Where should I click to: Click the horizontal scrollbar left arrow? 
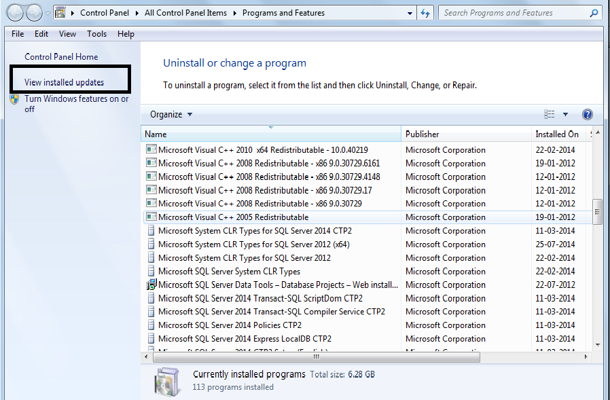[146, 357]
